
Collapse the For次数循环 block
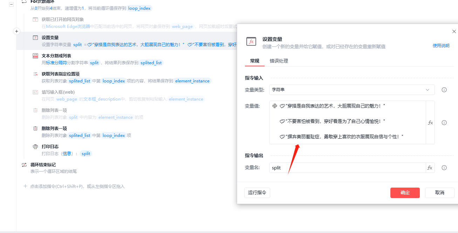pos(12,5)
